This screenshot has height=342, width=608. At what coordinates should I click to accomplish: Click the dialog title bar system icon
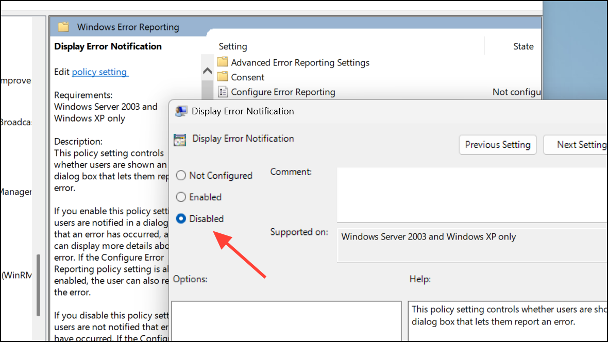tap(181, 111)
